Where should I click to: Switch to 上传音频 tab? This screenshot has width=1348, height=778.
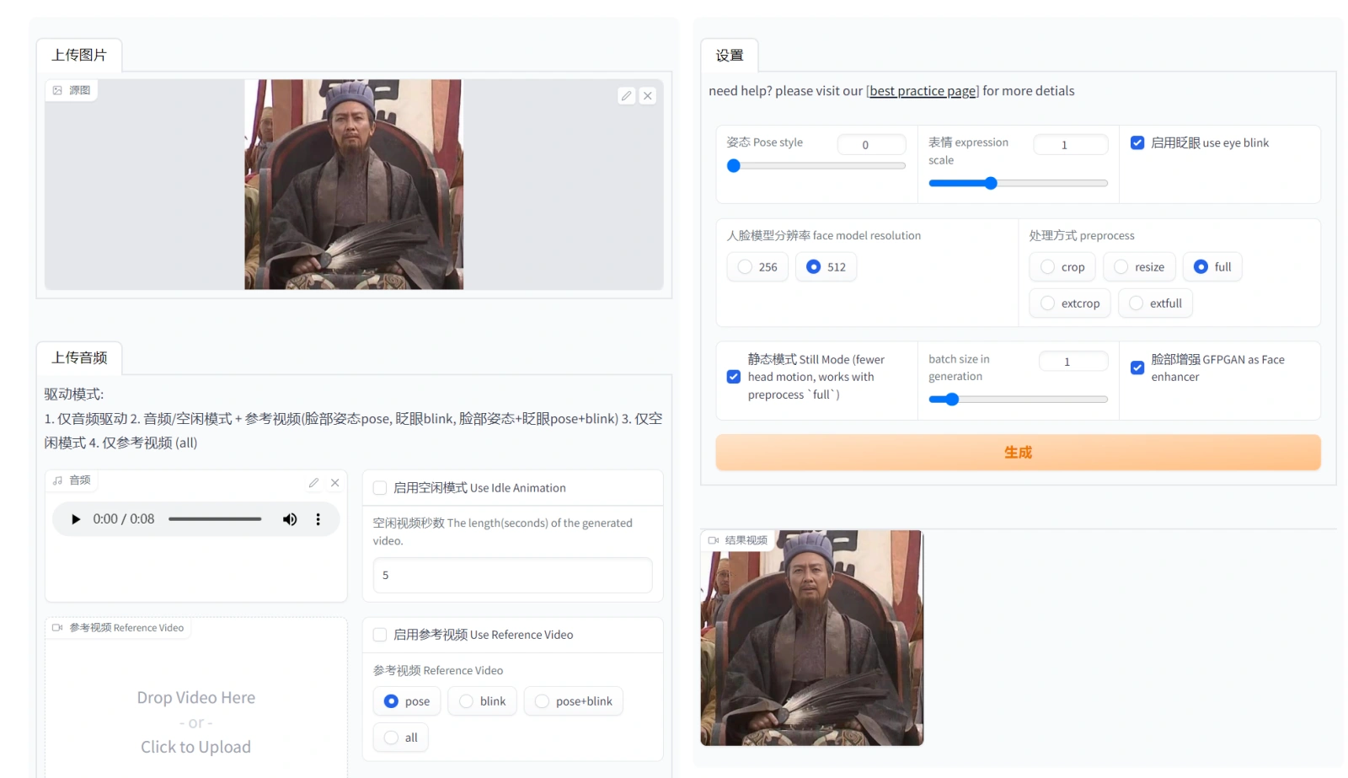[79, 357]
